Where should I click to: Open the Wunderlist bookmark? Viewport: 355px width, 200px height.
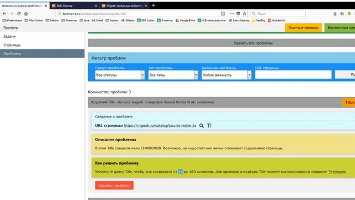pyautogui.click(x=276, y=21)
